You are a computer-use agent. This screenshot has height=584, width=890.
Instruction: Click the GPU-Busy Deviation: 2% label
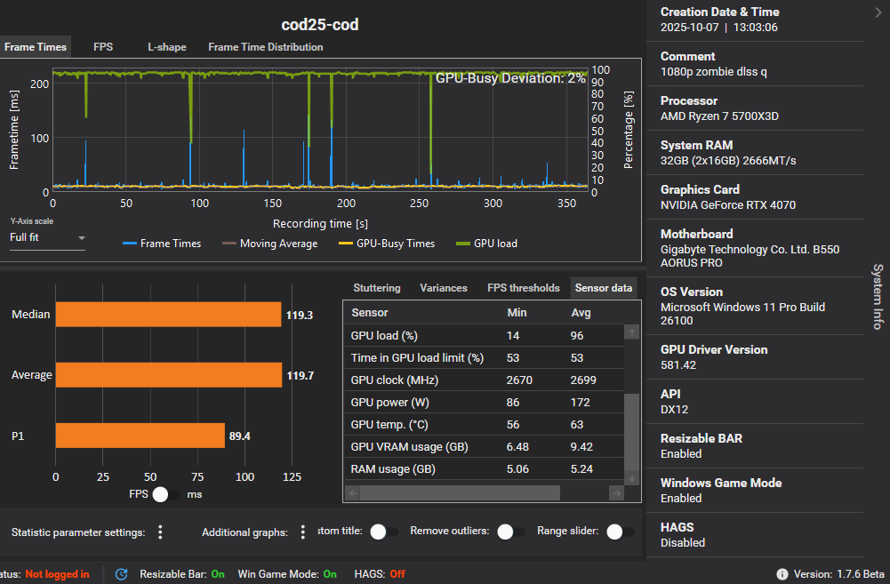(510, 77)
